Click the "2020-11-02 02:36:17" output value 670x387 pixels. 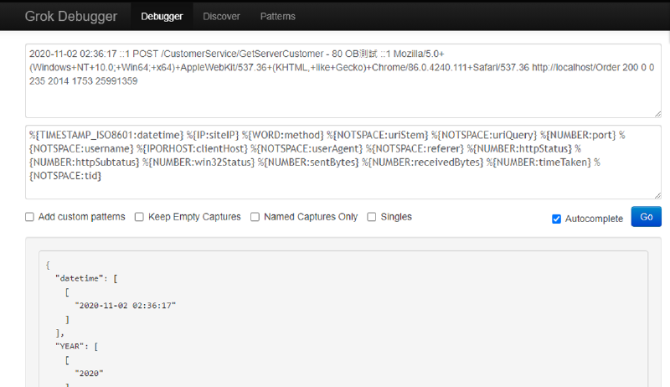click(x=126, y=305)
